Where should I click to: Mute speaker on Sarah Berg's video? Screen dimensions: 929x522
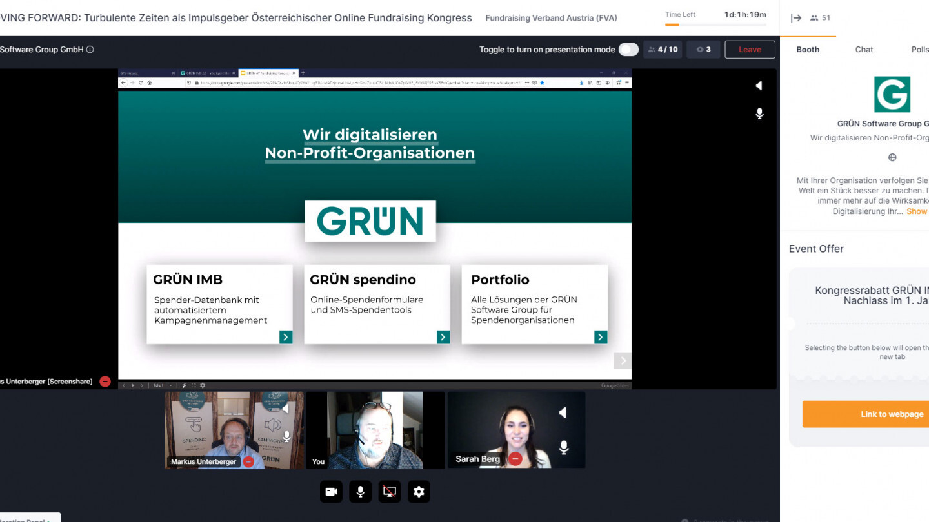pos(563,412)
